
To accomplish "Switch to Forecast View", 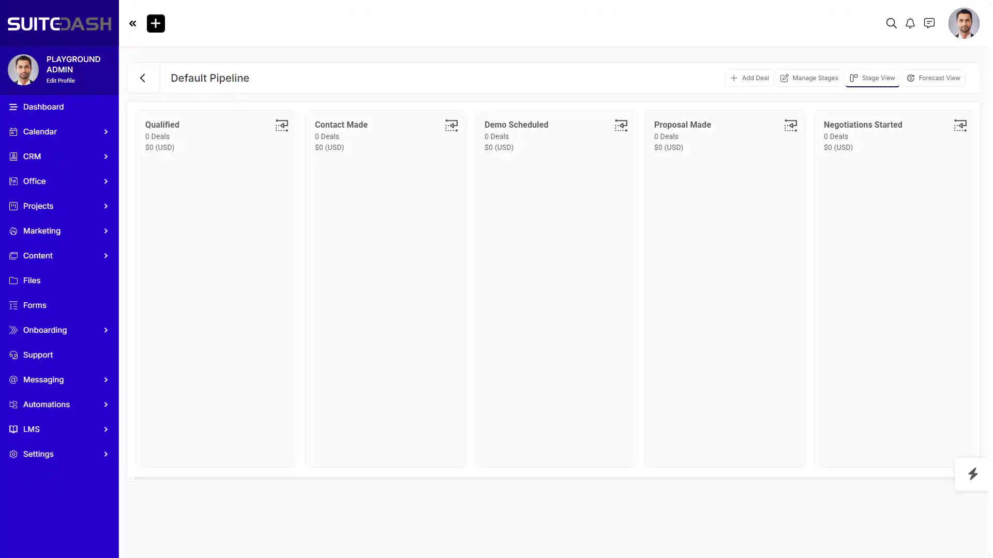I will click(x=934, y=78).
